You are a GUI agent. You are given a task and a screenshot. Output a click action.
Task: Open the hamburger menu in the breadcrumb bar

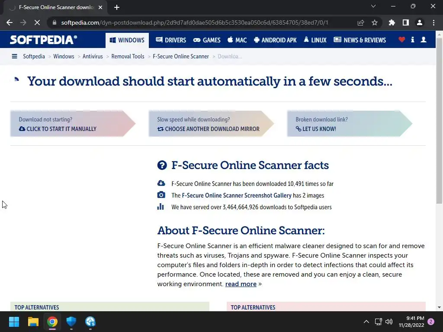14,57
